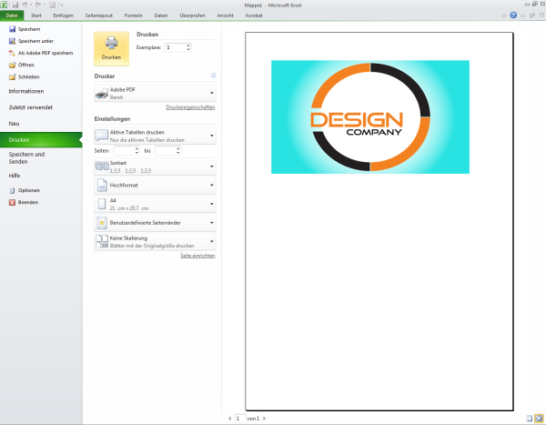Click the save icon in quick access toolbar
The image size is (546, 425).
point(15,5)
